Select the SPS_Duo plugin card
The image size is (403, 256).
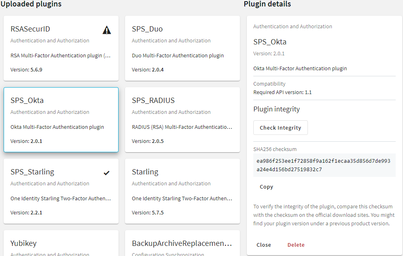[x=182, y=48]
